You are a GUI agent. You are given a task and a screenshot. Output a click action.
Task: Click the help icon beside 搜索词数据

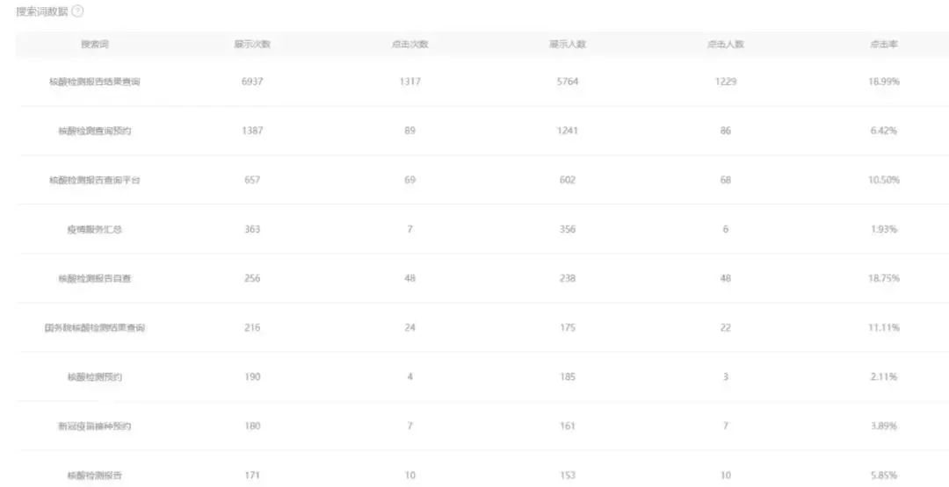click(x=77, y=11)
